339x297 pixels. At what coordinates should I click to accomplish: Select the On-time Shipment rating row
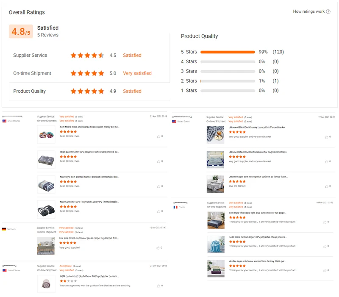[x=89, y=73]
